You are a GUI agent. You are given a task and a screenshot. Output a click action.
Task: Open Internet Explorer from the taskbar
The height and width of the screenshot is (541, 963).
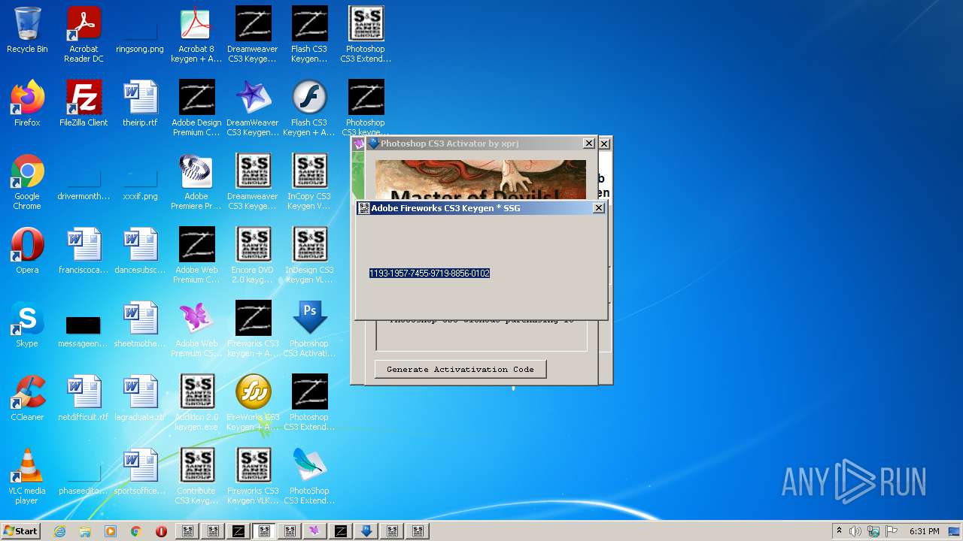tap(59, 531)
